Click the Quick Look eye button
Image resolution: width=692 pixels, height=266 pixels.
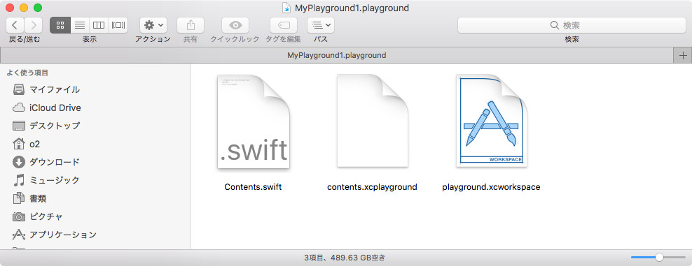tap(235, 25)
